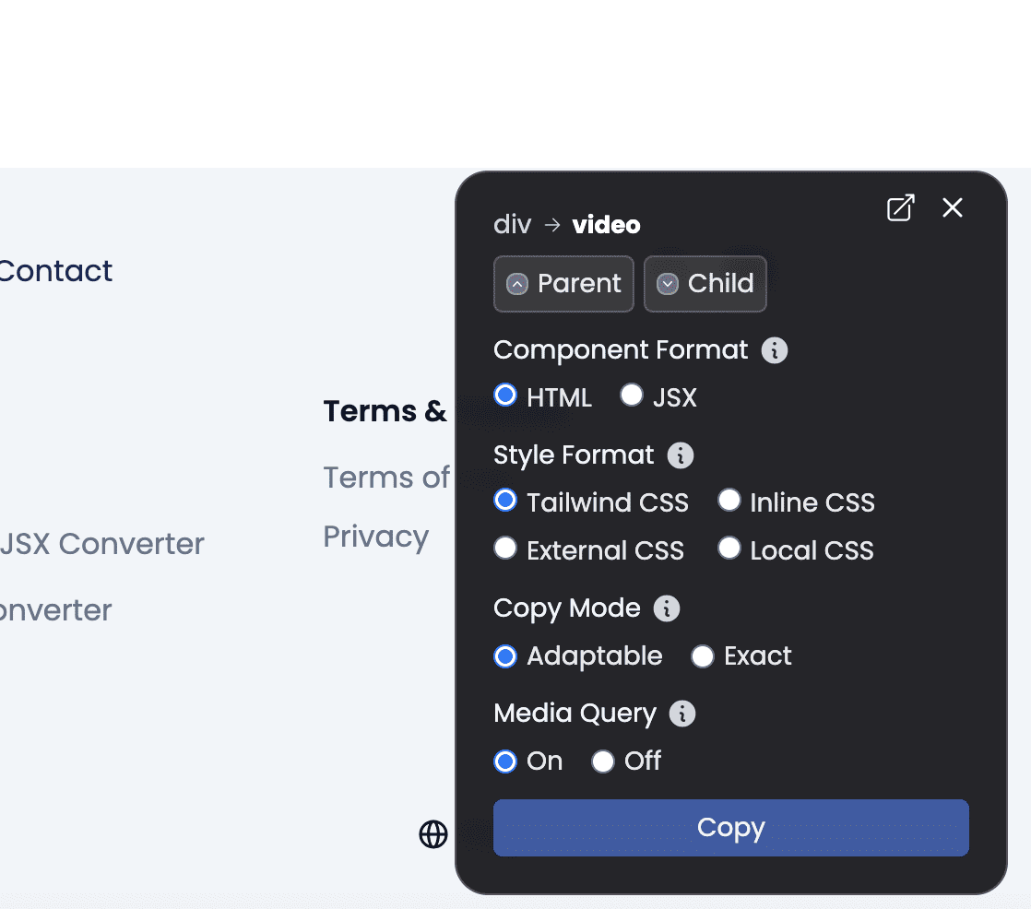The width and height of the screenshot is (1031, 909).
Task: Choose Inline CSS style format
Action: pyautogui.click(x=729, y=501)
